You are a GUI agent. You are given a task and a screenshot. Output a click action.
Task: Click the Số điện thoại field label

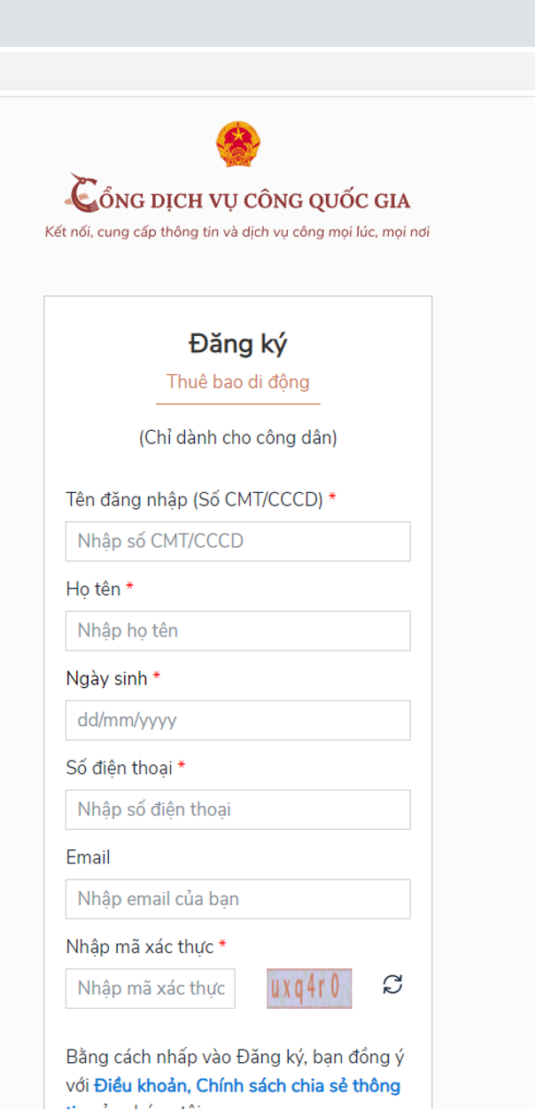[x=119, y=768]
